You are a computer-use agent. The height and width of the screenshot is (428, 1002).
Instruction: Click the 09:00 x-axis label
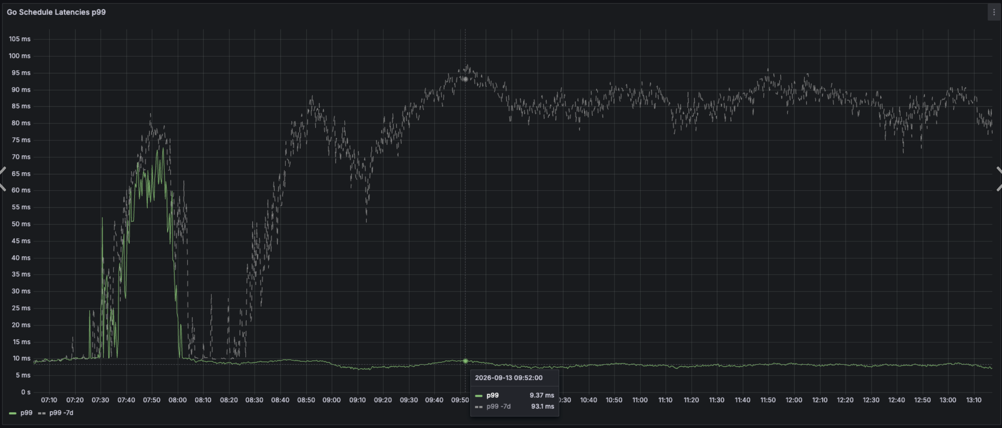point(332,400)
